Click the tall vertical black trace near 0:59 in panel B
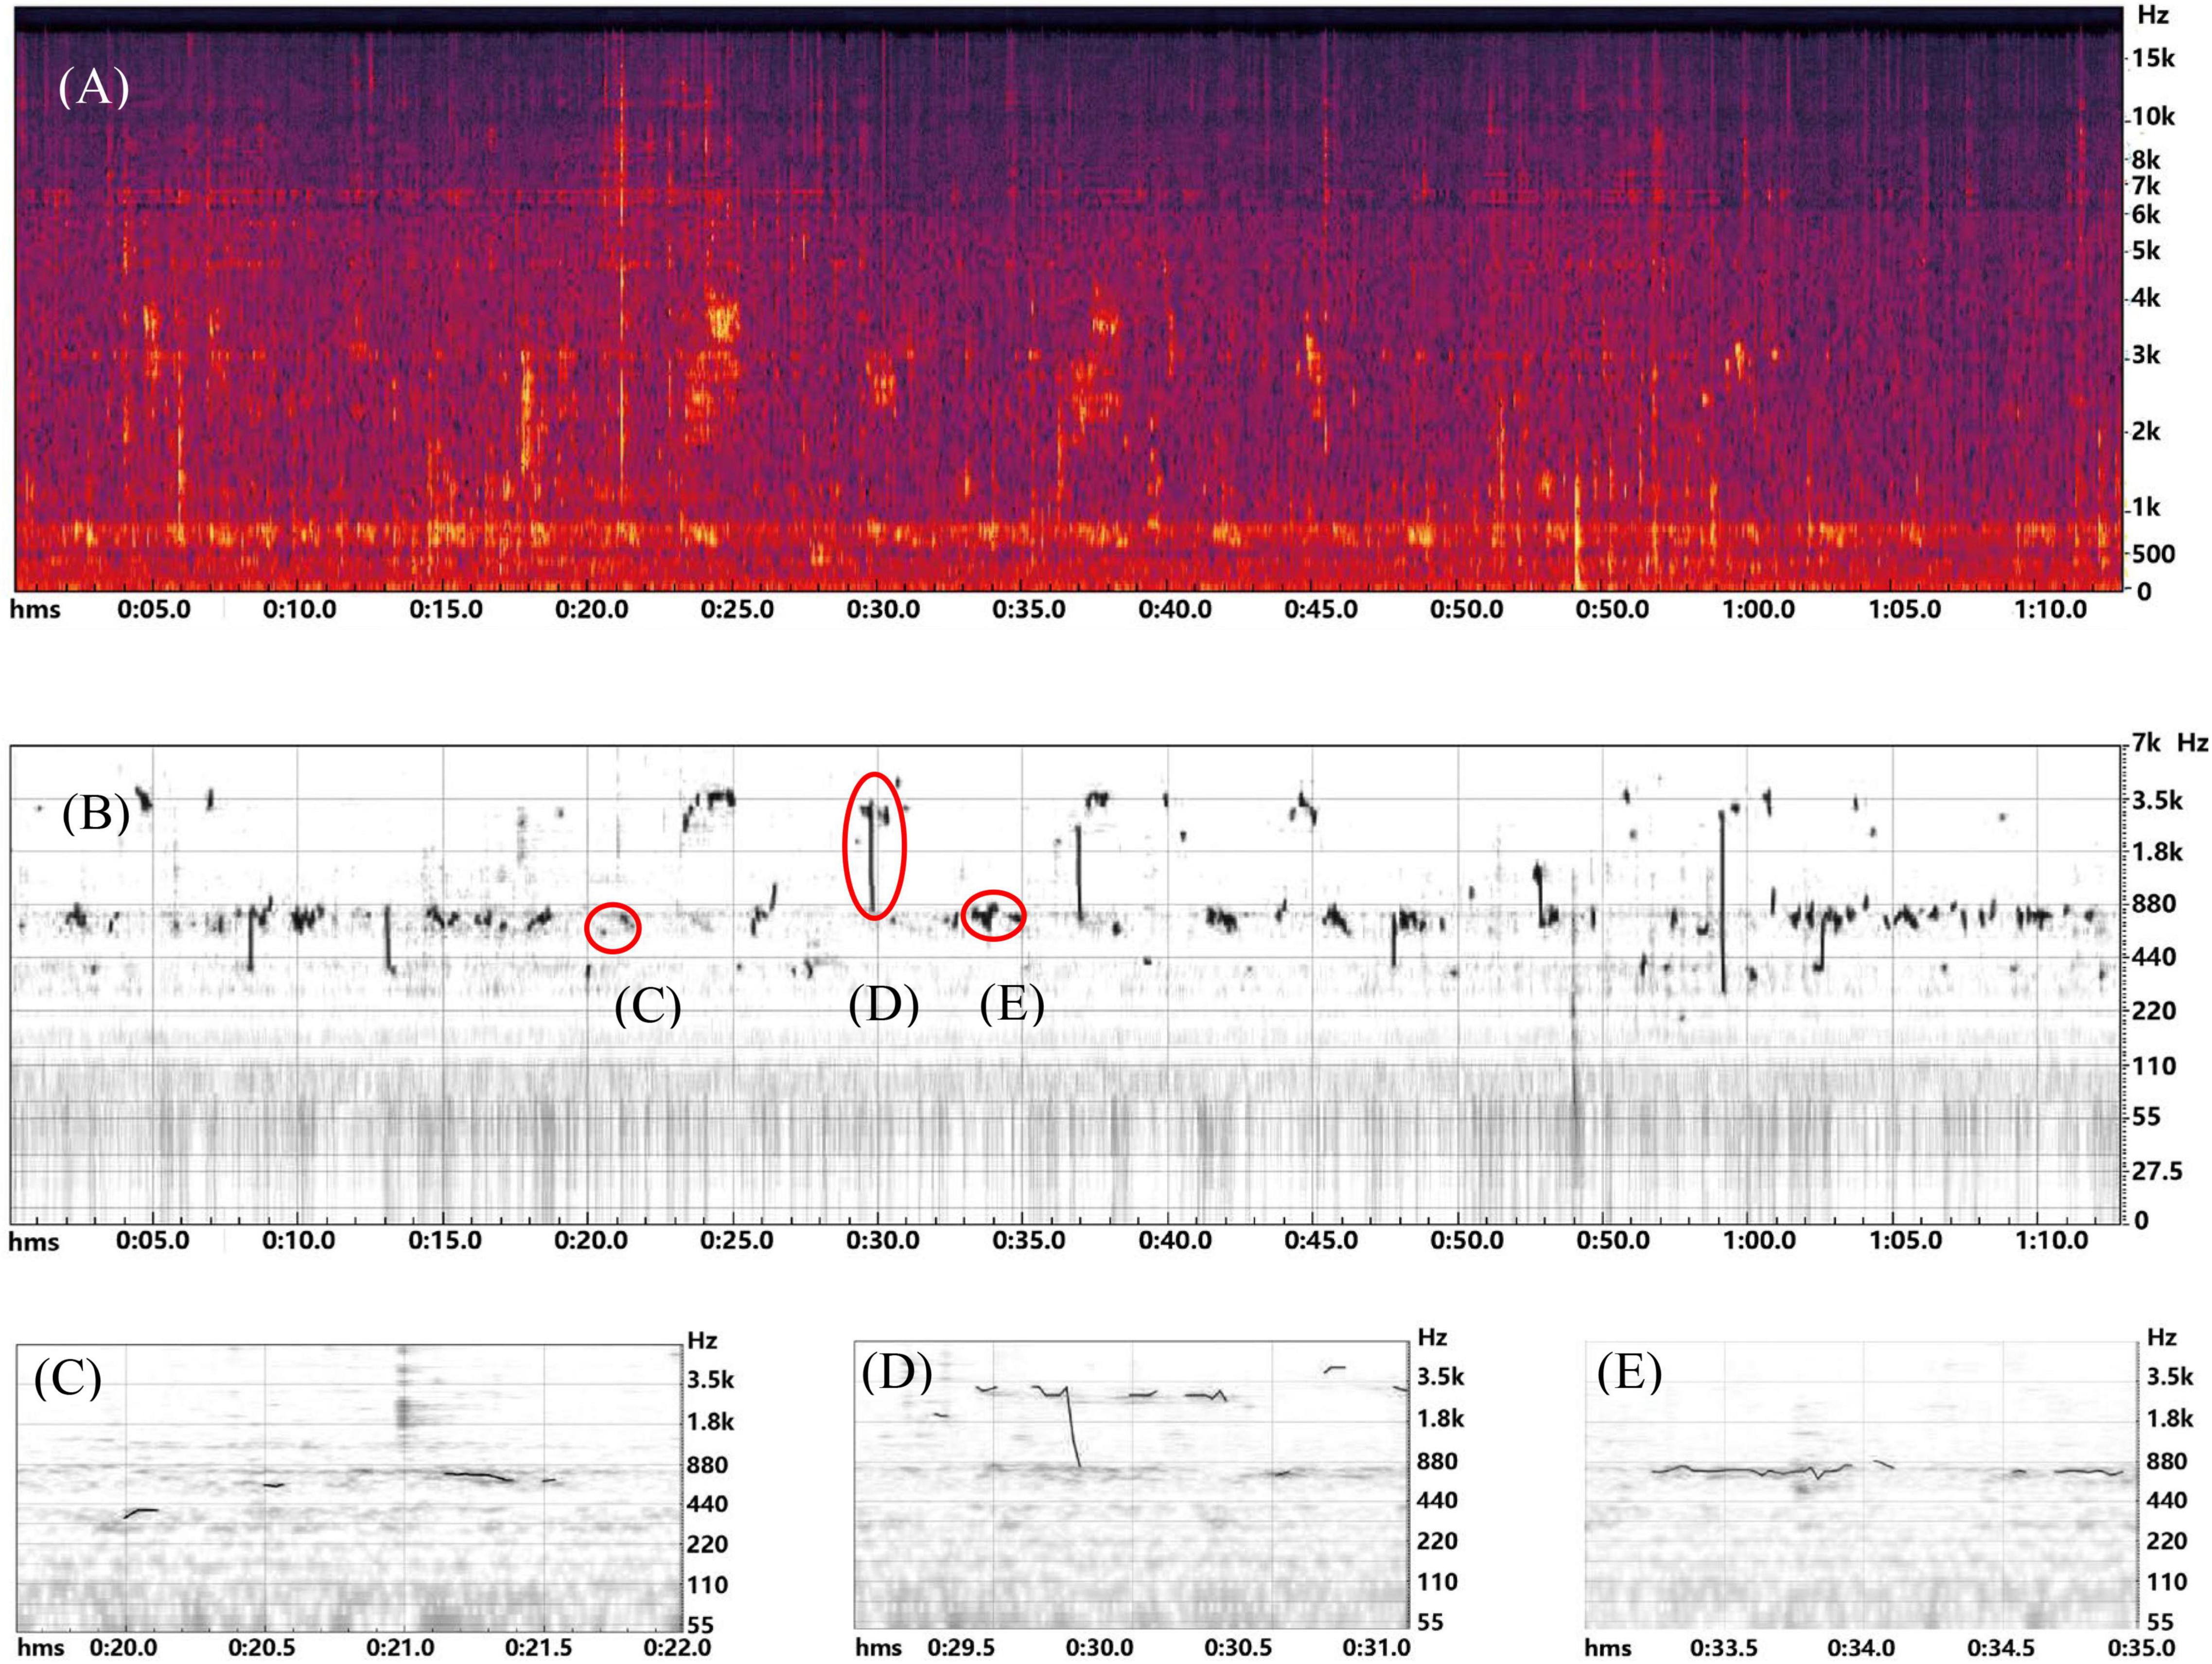 [1722, 902]
